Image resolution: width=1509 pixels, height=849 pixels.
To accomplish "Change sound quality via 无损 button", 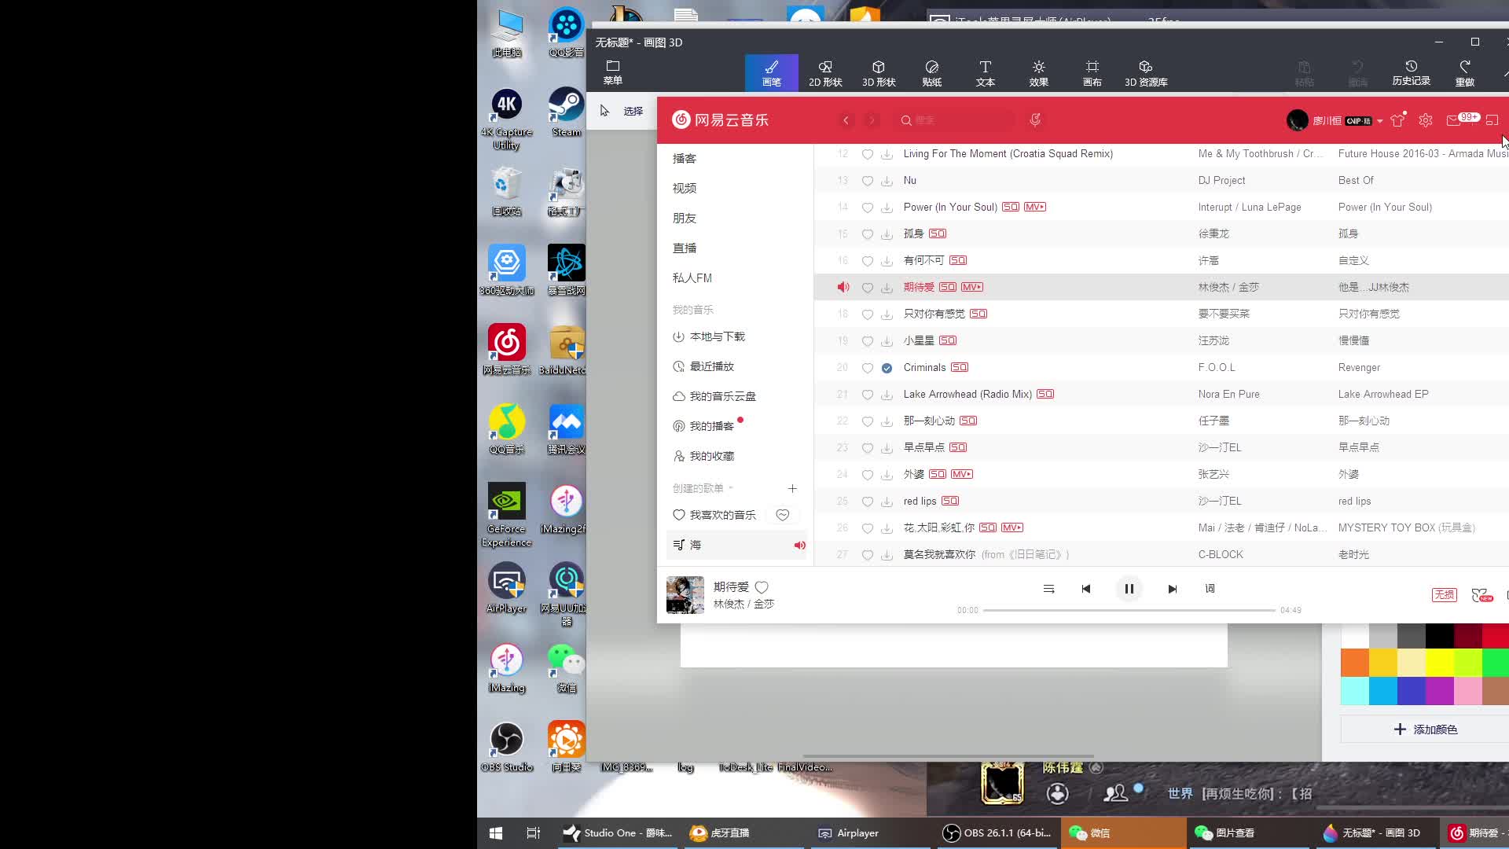I will [1444, 595].
